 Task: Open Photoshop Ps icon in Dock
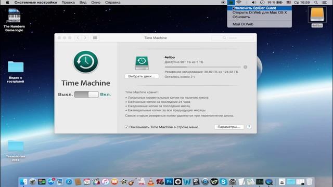tap(169, 182)
